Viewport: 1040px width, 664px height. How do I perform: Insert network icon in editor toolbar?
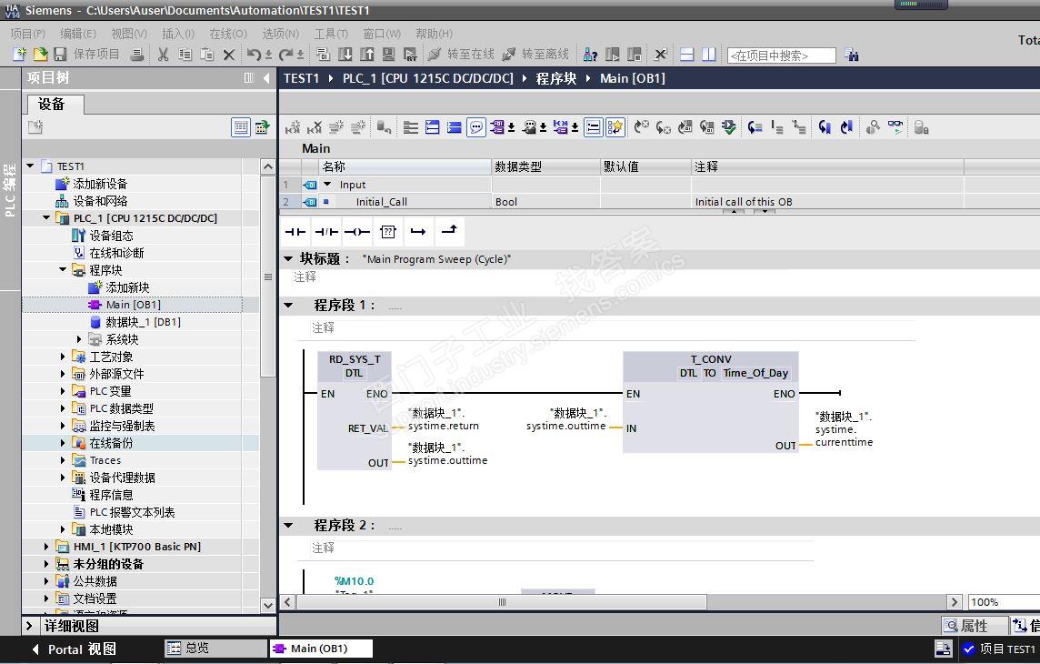point(293,126)
